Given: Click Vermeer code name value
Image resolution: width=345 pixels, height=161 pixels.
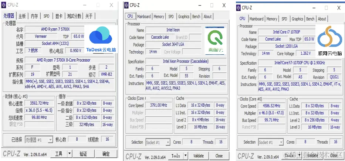Looking at the screenshot, I should pyautogui.click(x=41, y=36).
